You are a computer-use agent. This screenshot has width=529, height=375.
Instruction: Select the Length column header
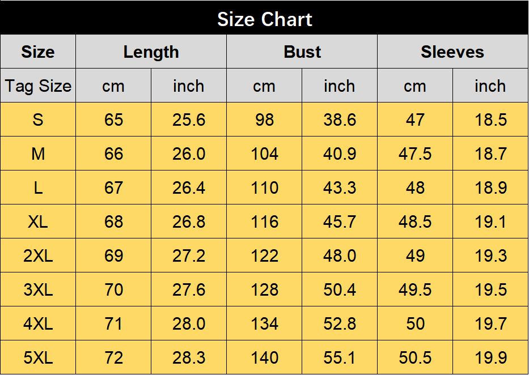tap(151, 52)
